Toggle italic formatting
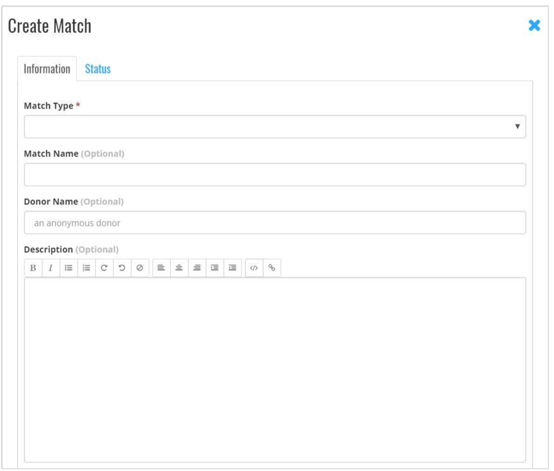 tap(51, 267)
